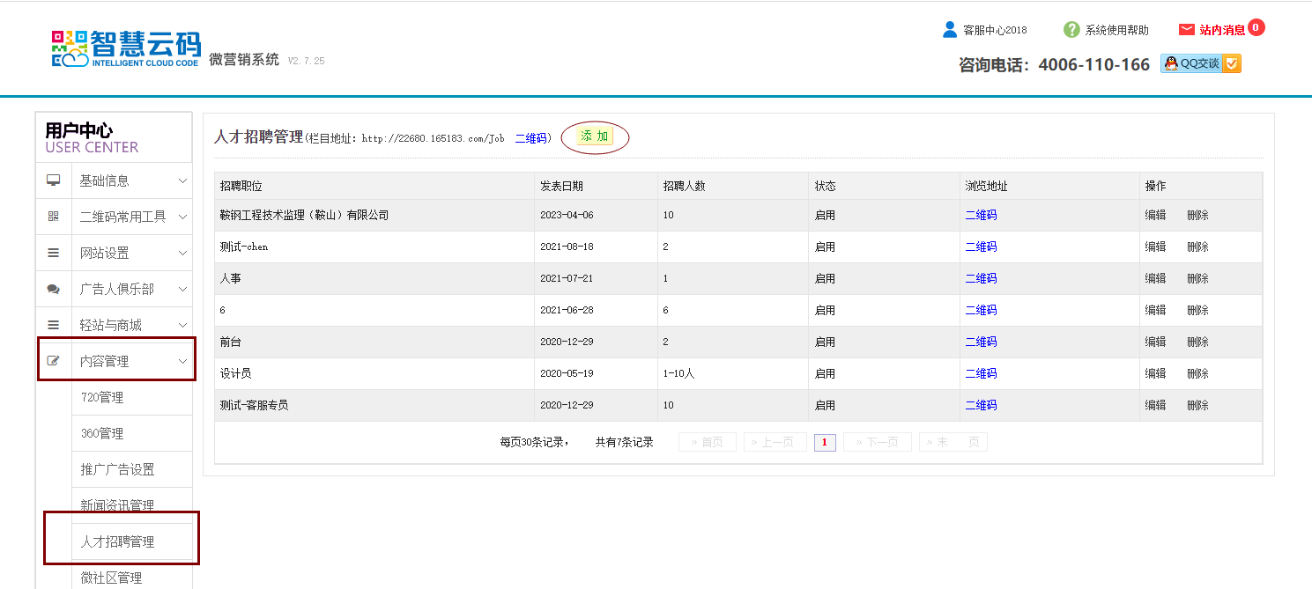Select 720管理 from the sidebar
The image size is (1312, 589).
[x=102, y=397]
